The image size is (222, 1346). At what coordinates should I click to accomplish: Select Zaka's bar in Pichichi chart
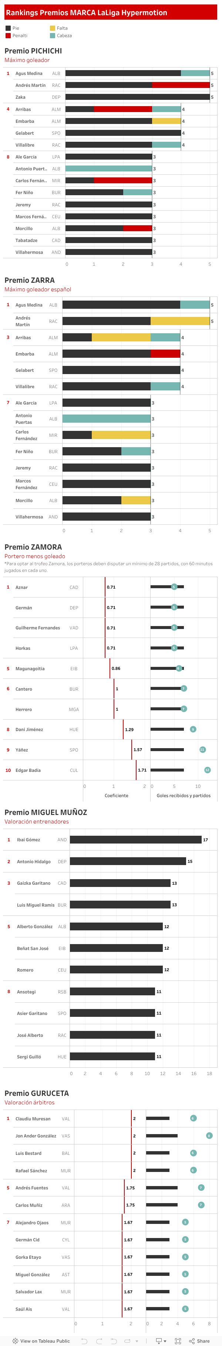tap(138, 97)
